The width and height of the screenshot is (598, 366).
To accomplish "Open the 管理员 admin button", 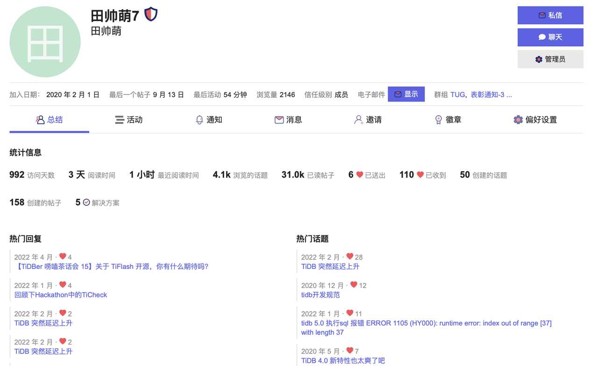I will point(550,59).
